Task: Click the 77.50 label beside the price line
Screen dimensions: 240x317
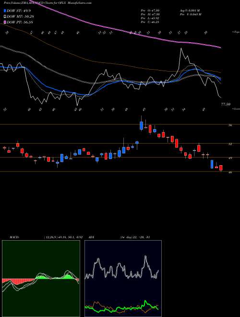Action: coord(226,105)
